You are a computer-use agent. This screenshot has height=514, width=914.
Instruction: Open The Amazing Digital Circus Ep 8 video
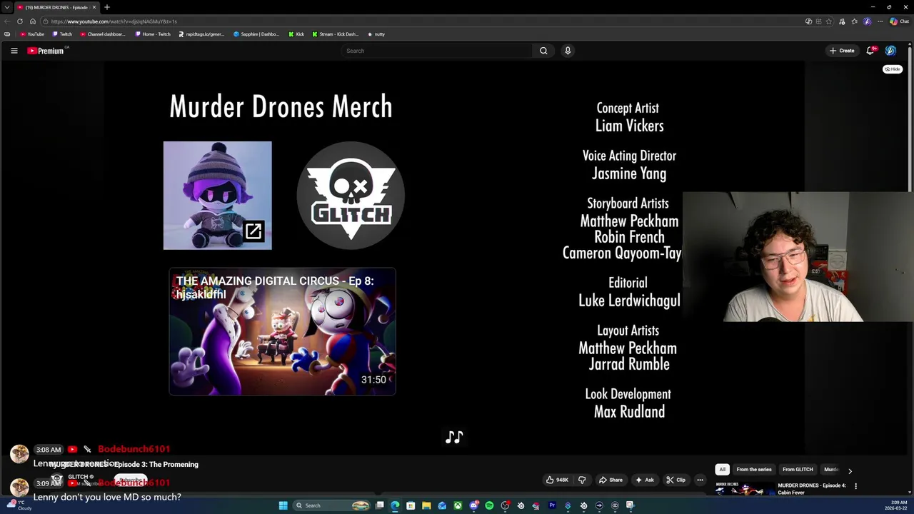[282, 331]
